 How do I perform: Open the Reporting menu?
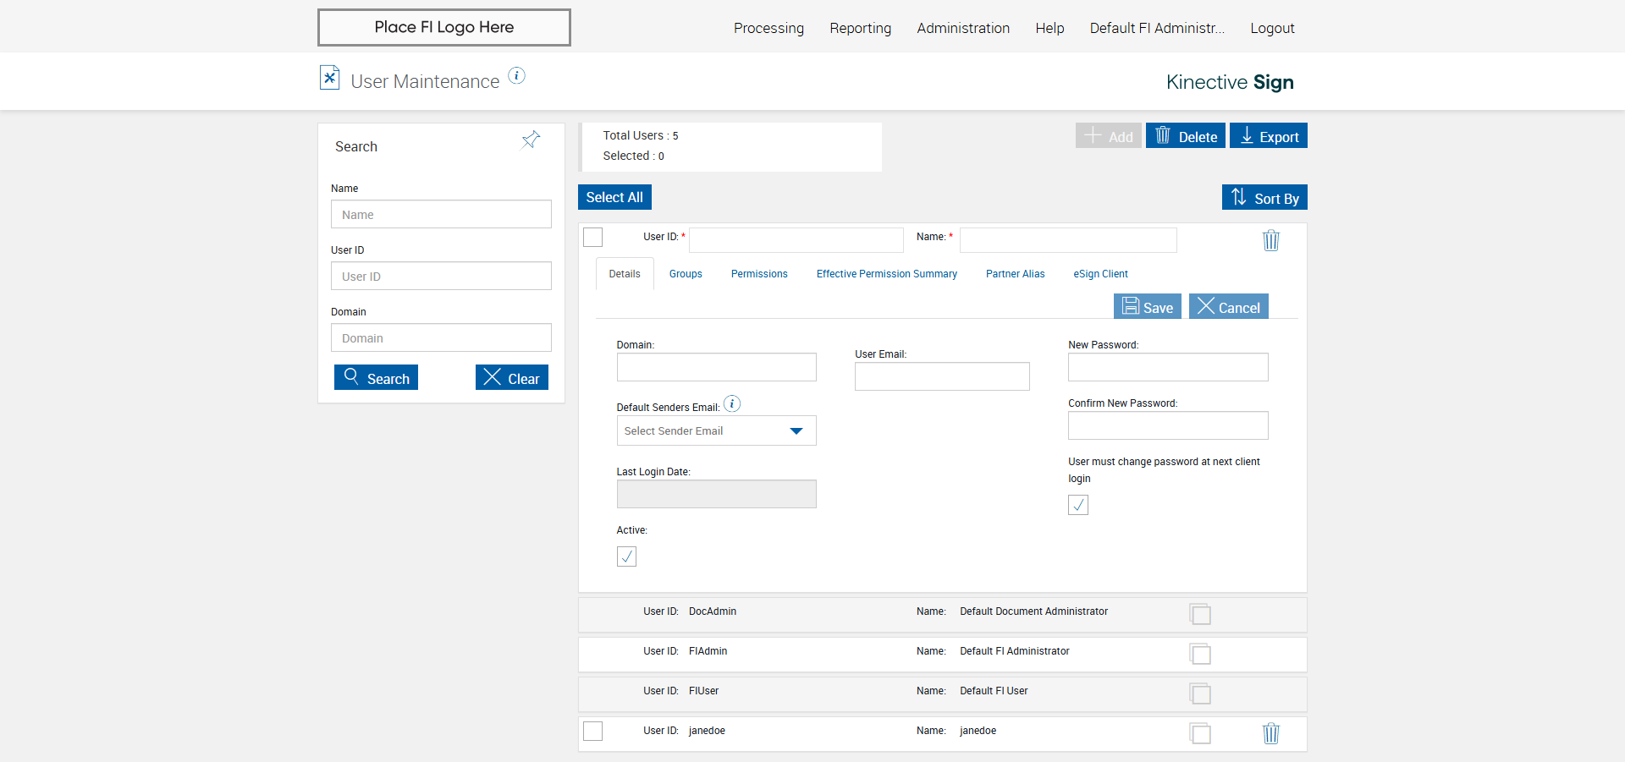(860, 28)
